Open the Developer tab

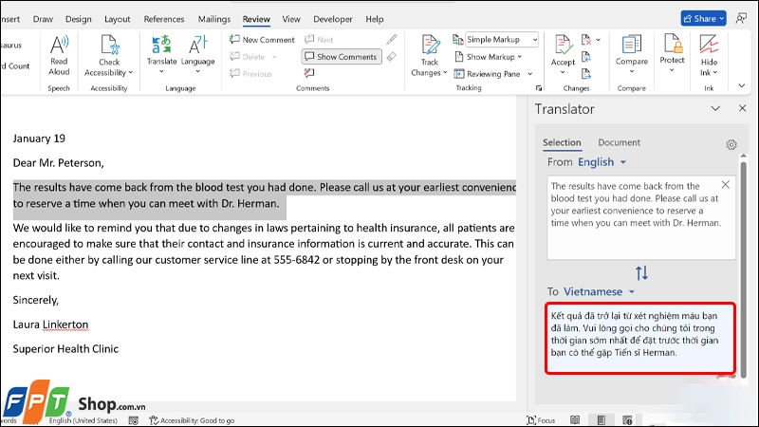pos(333,19)
